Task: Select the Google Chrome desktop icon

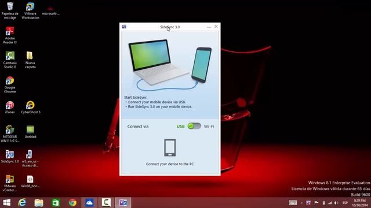Action: (10, 85)
